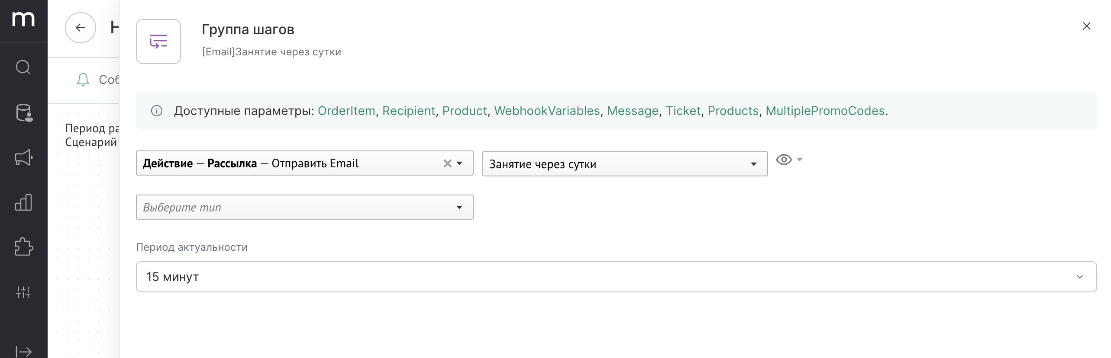Open reports via the bar chart icon
This screenshot has width=1111, height=358.
click(23, 202)
